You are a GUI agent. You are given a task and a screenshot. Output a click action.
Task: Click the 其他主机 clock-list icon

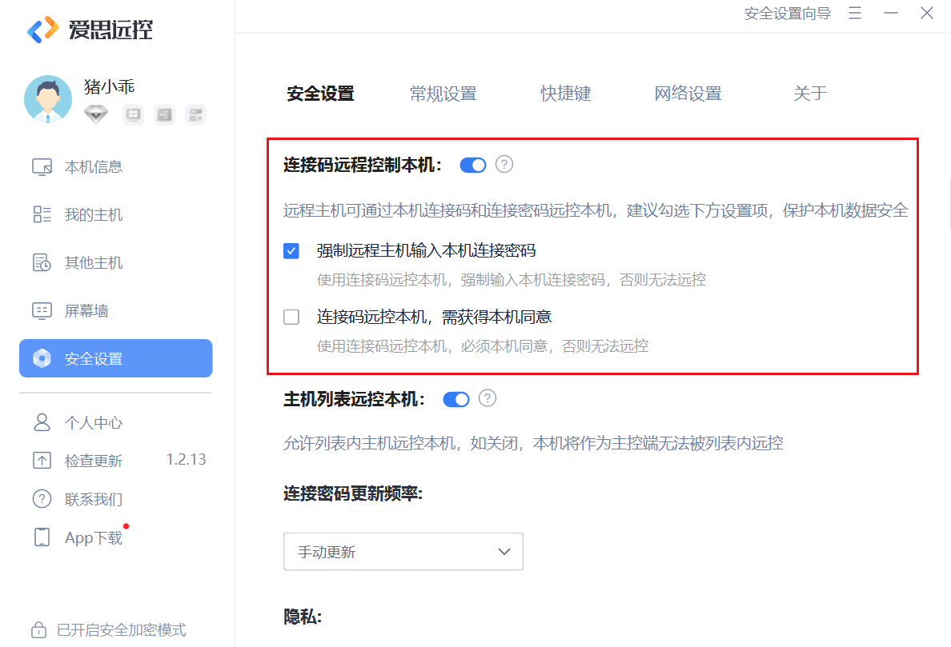(x=42, y=262)
